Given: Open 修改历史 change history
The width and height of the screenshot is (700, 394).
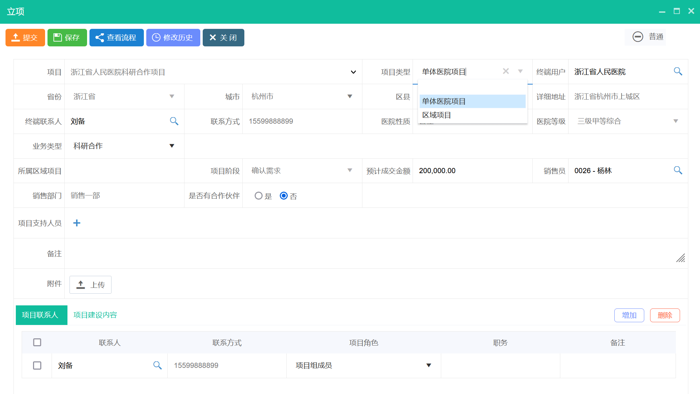Looking at the screenshot, I should (x=173, y=37).
